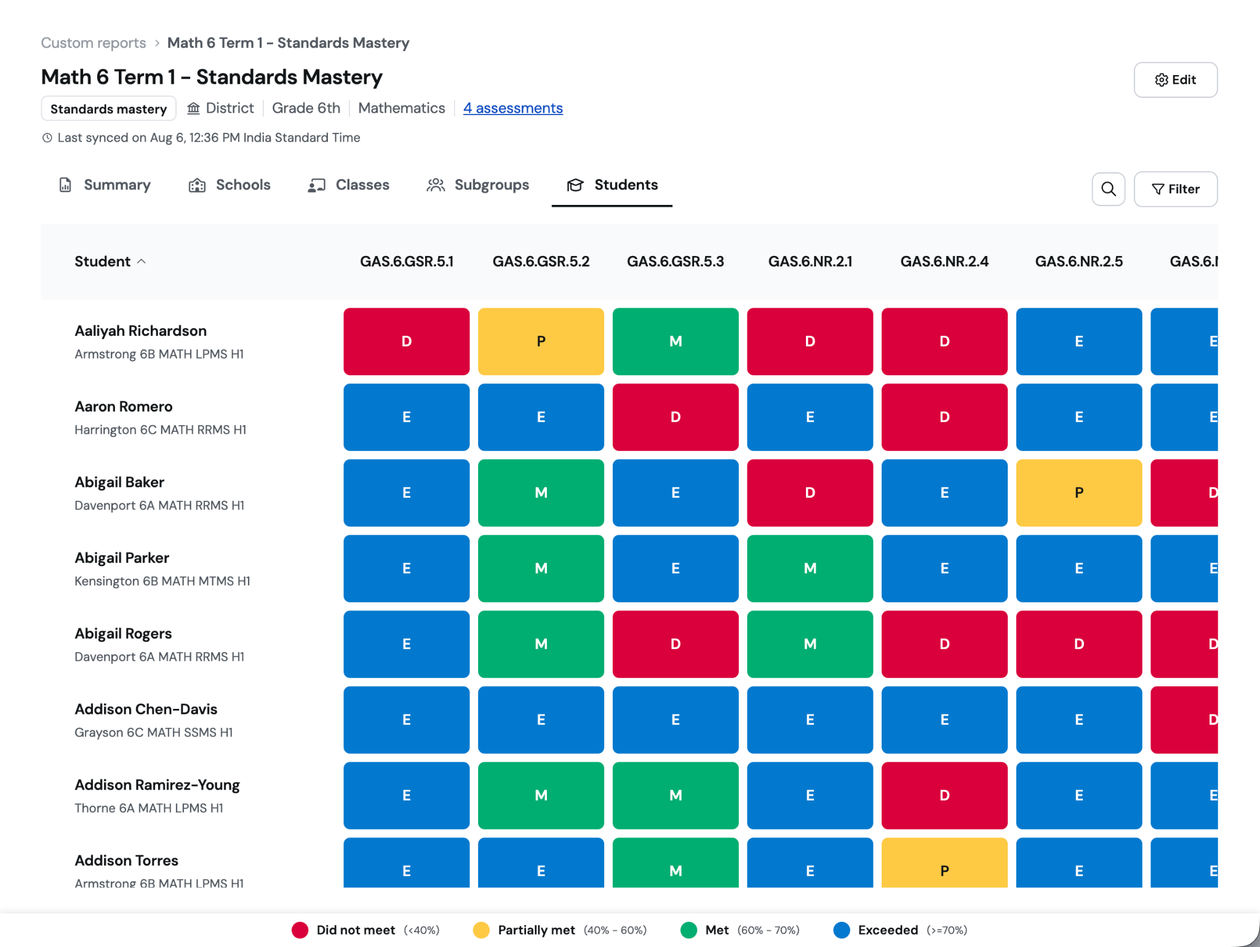This screenshot has height=947, width=1260.
Task: Click Aaron Romero's GAS.6.GSR.5.3 D cell
Action: 676,417
